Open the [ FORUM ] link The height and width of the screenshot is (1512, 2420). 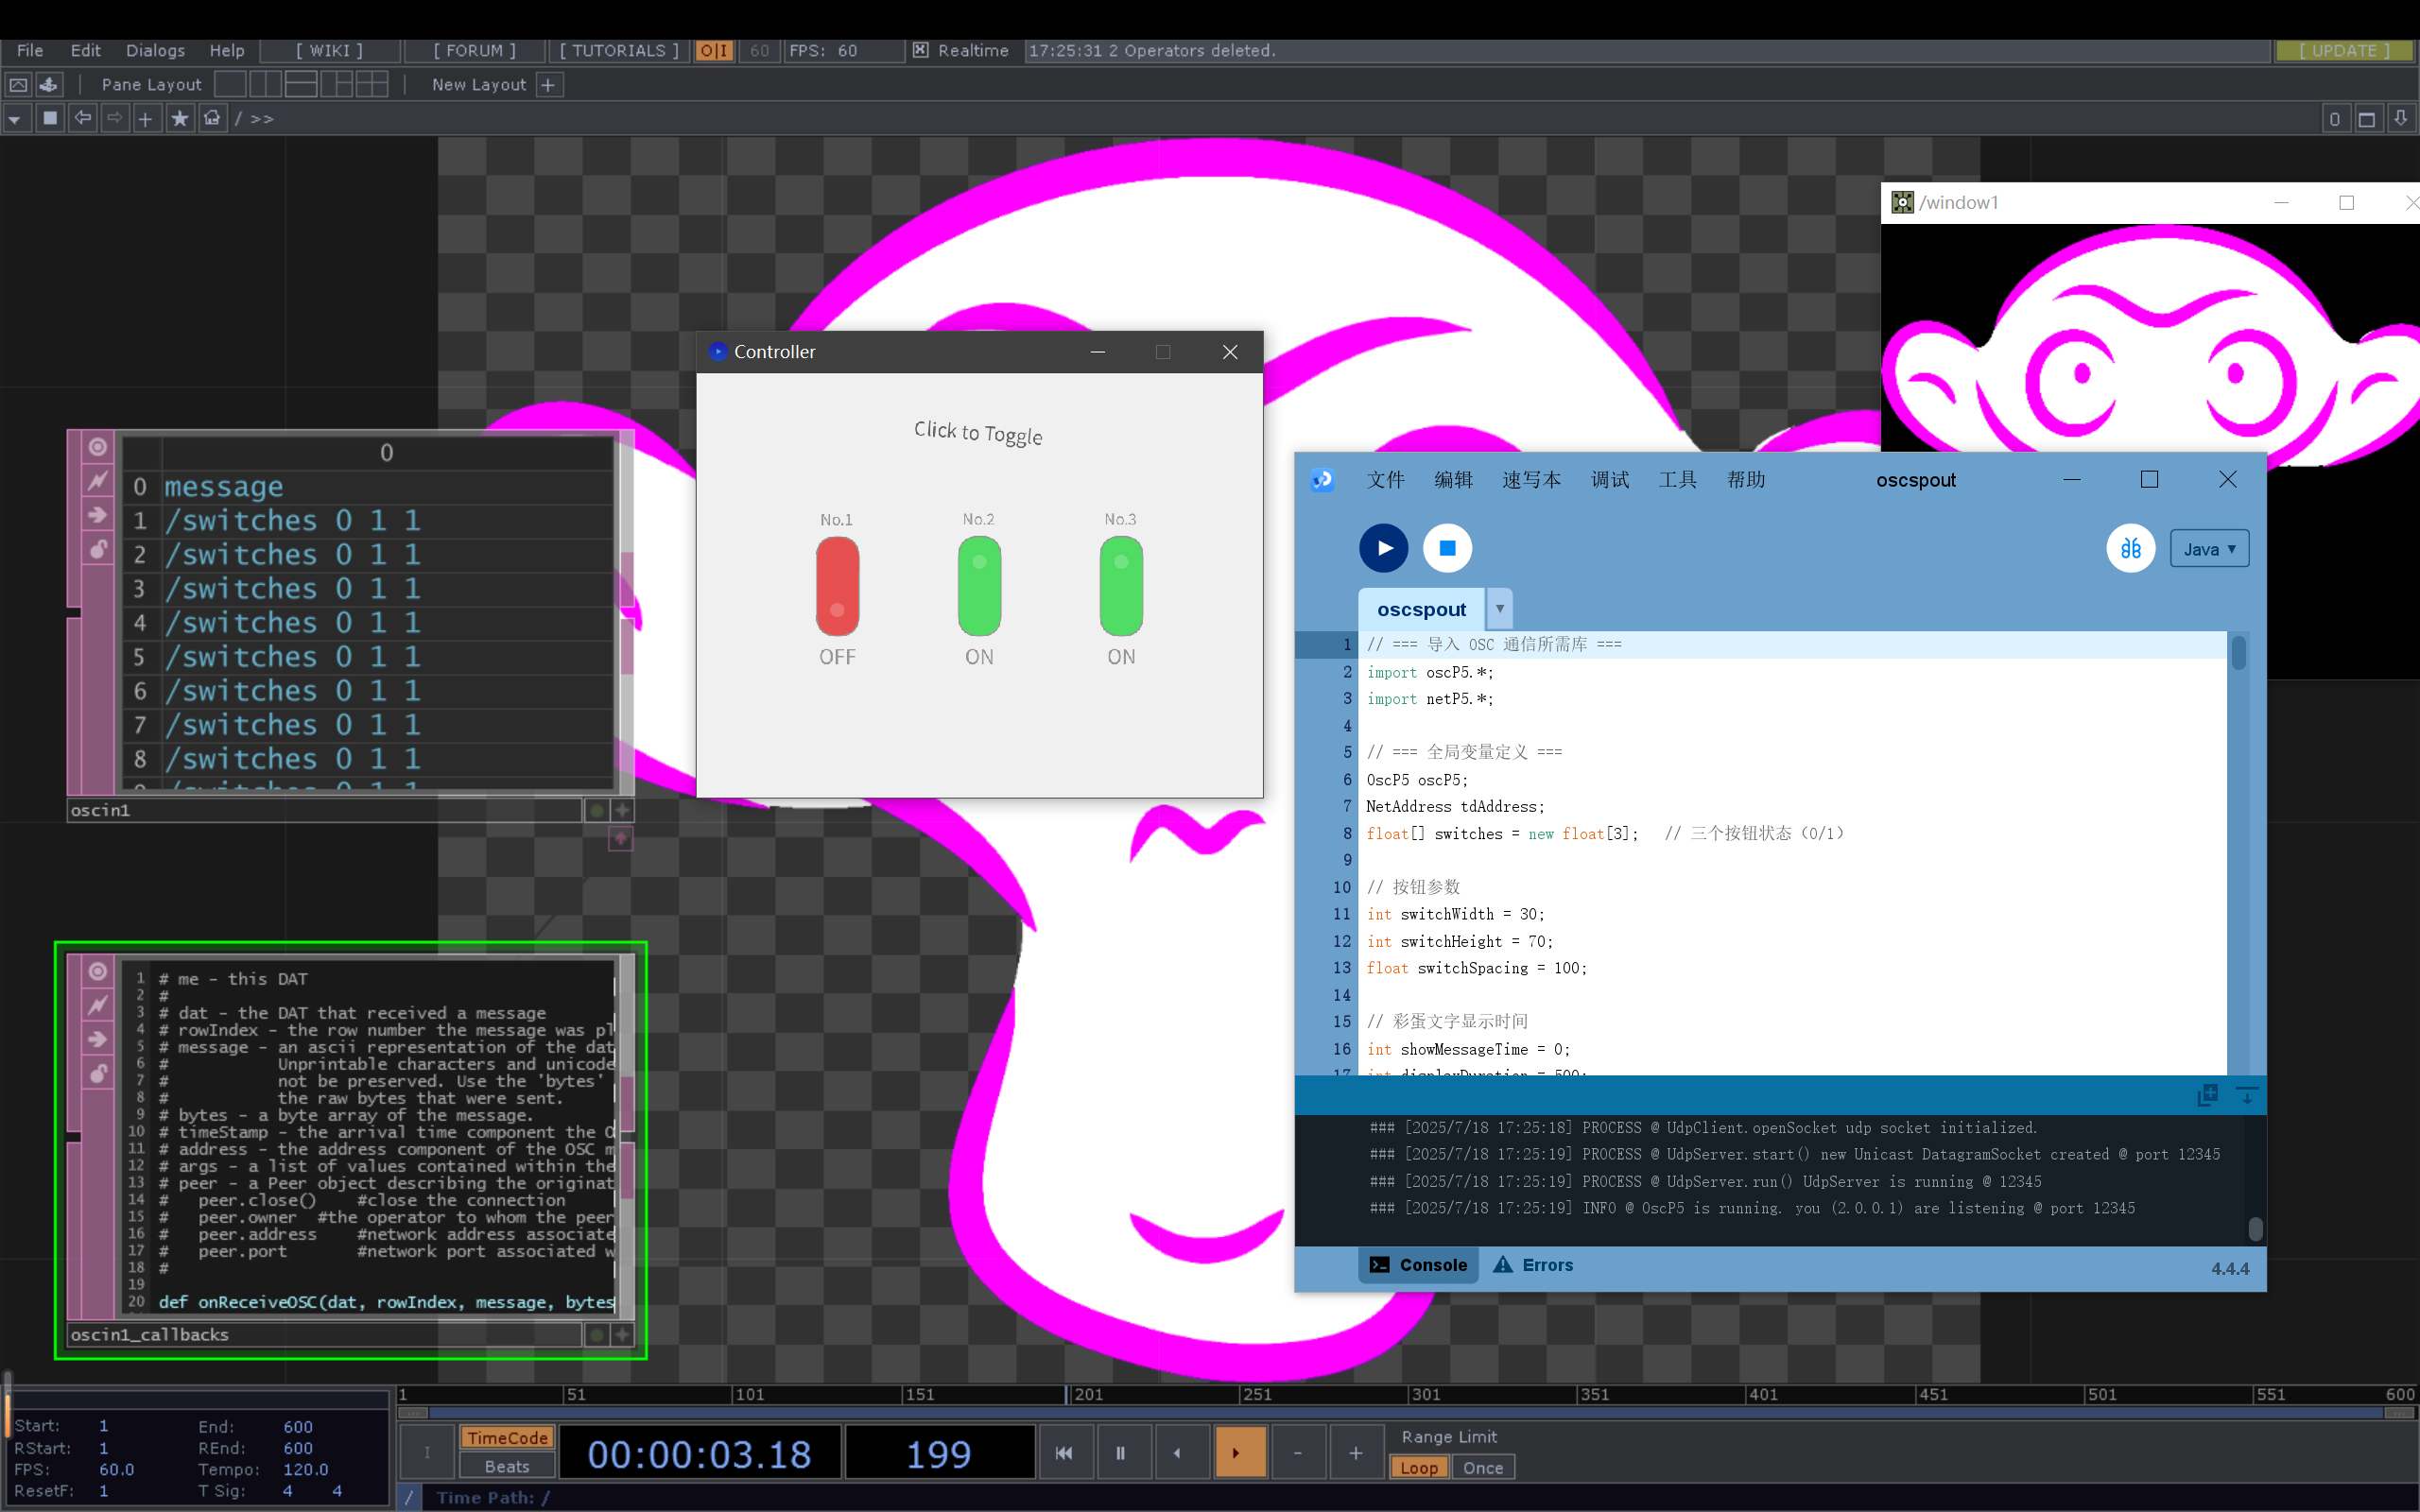[475, 50]
